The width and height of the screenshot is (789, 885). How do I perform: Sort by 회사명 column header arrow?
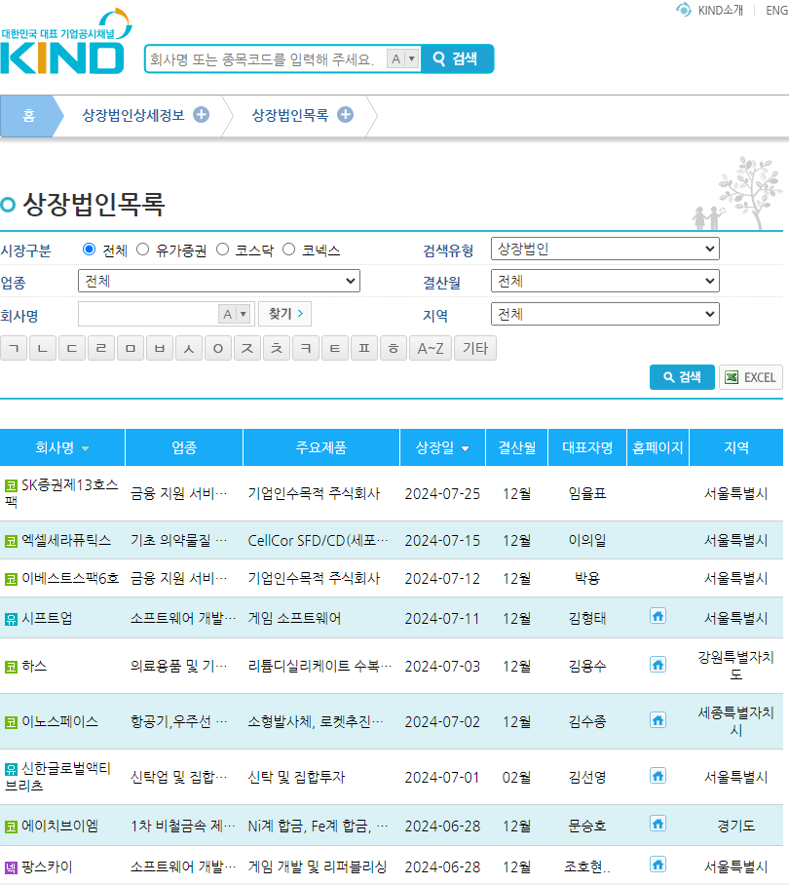(x=85, y=448)
